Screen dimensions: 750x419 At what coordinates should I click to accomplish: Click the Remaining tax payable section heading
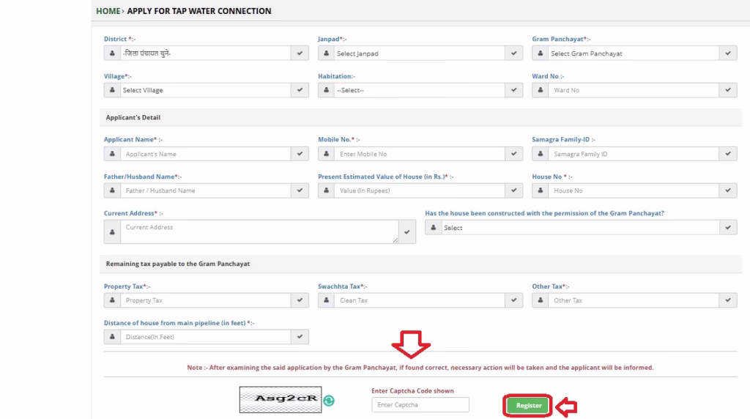coord(178,264)
